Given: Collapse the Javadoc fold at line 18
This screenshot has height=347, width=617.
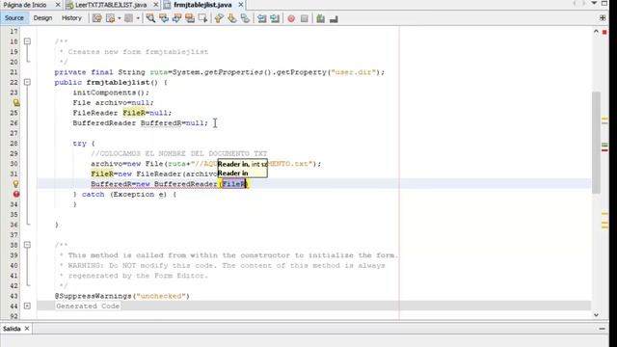Looking at the screenshot, I should (27, 41).
